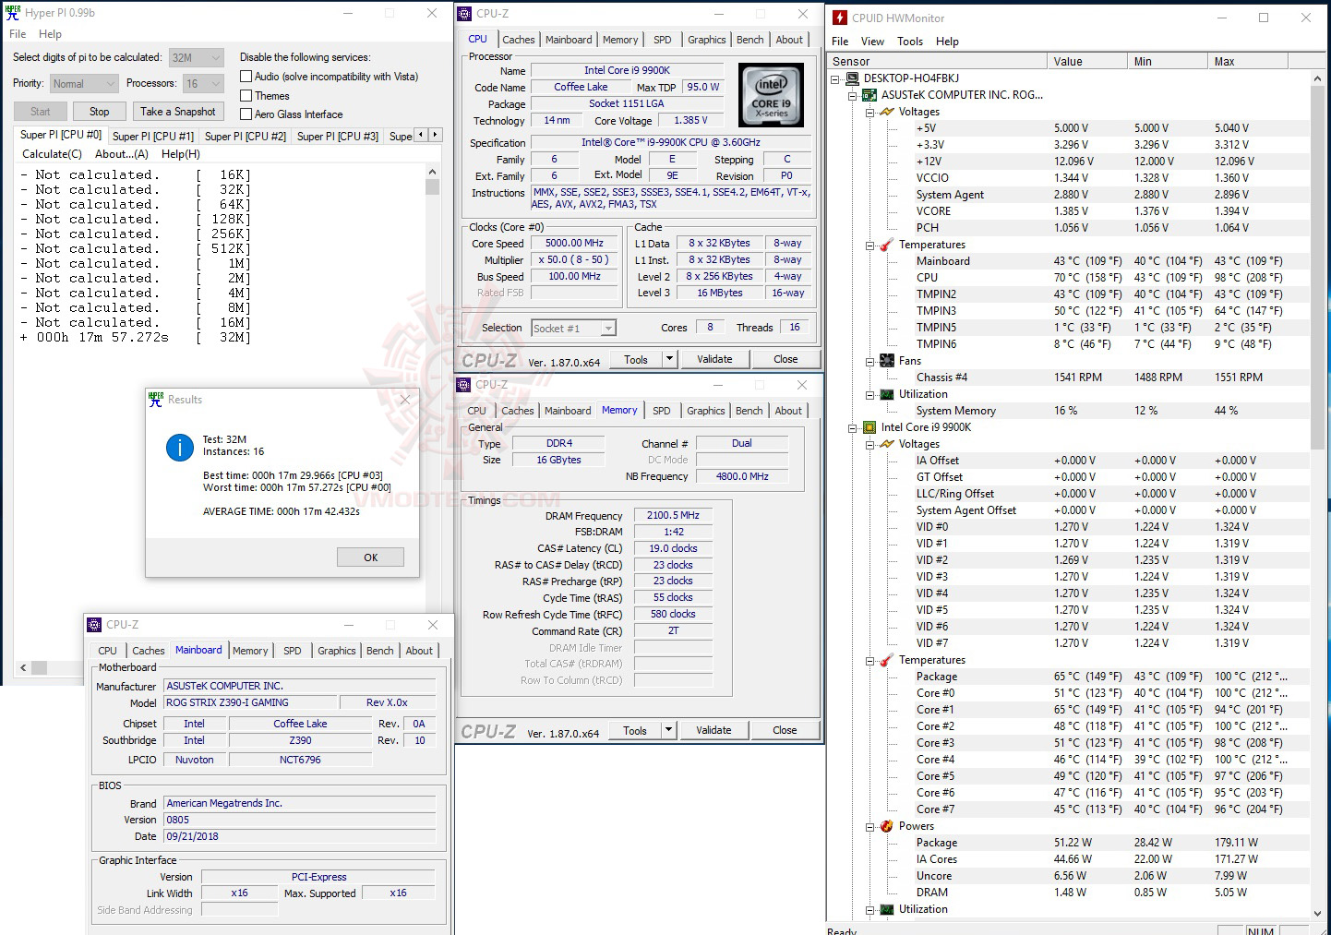
Task: Click the Temperatures icon under the ASUSTeK node
Action: [887, 245]
